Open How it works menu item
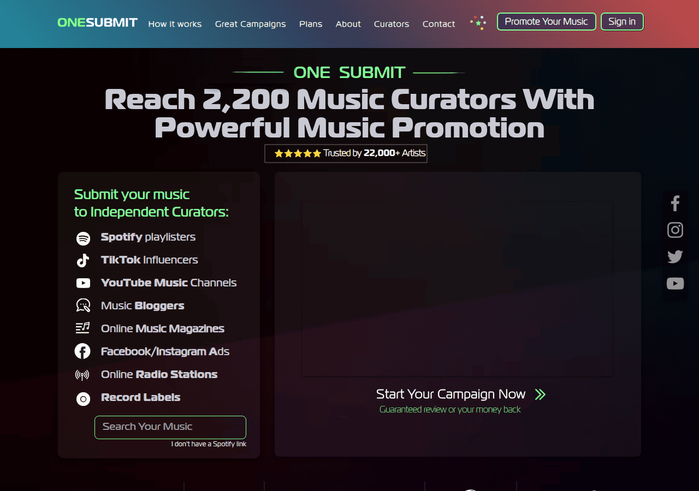Viewport: 699px width, 491px height. tap(175, 24)
